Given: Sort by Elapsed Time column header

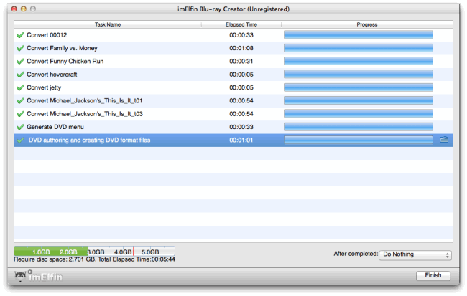Looking at the screenshot, I should [x=241, y=24].
